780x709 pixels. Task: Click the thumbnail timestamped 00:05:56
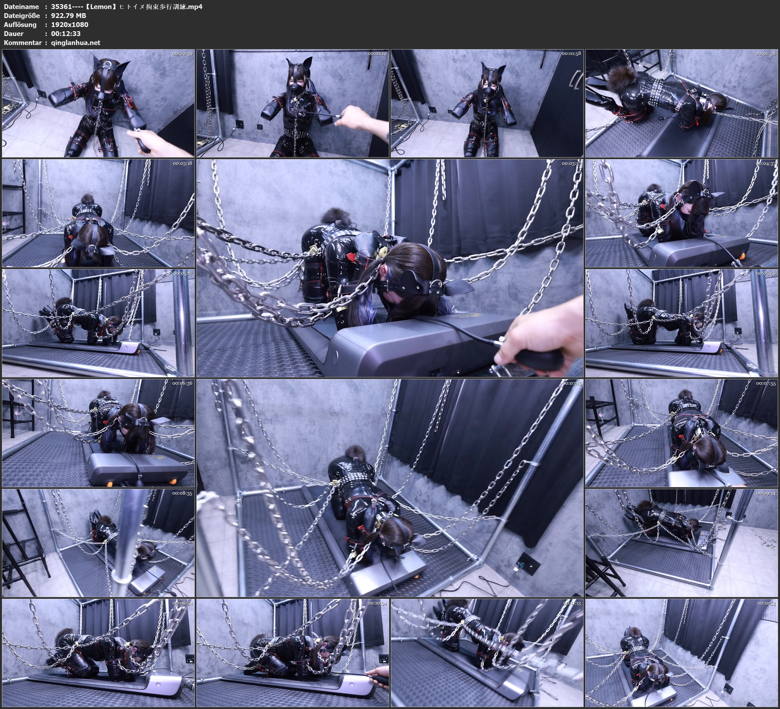(x=681, y=323)
